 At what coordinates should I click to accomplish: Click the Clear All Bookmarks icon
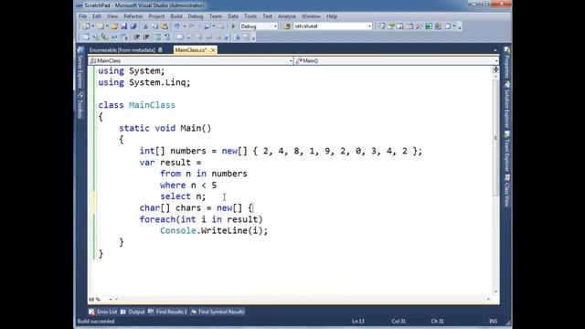point(246,37)
